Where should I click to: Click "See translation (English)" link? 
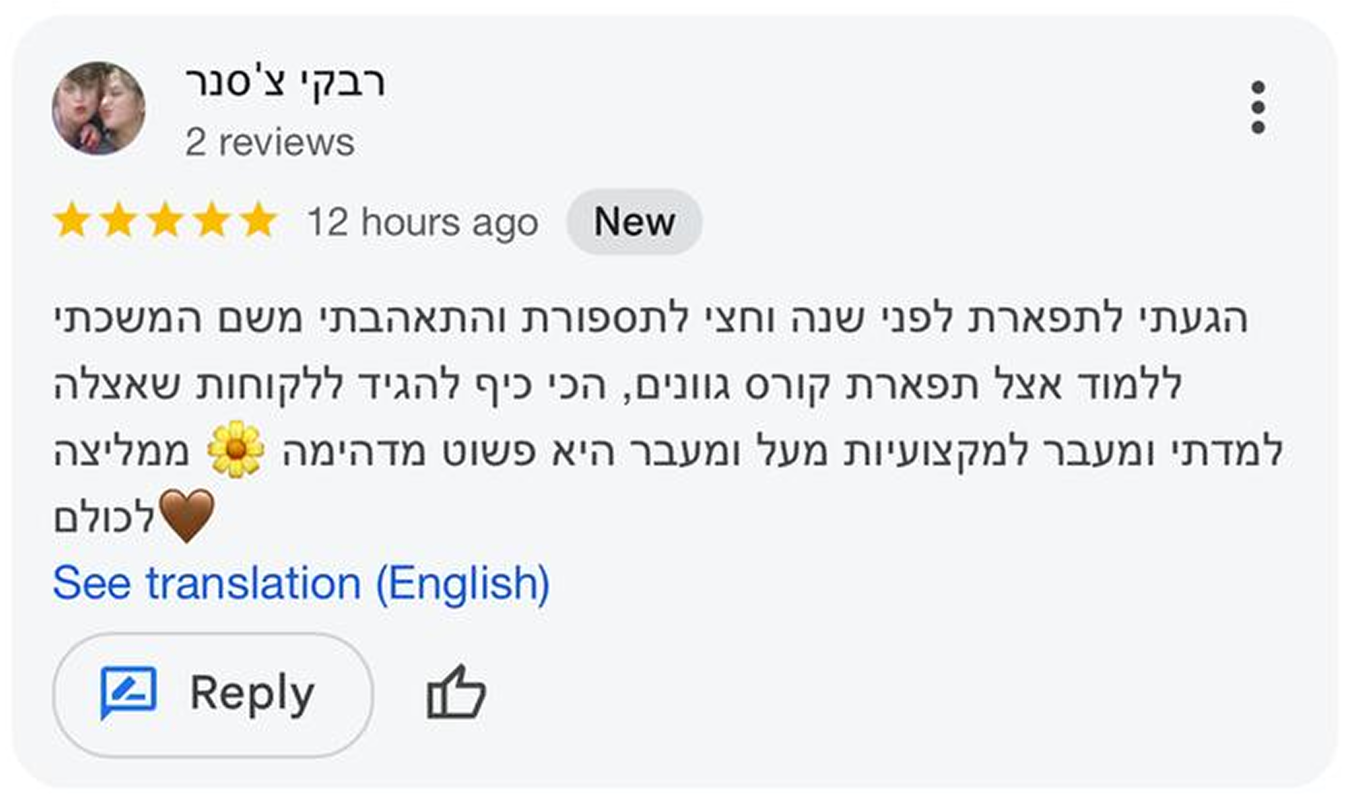301,584
